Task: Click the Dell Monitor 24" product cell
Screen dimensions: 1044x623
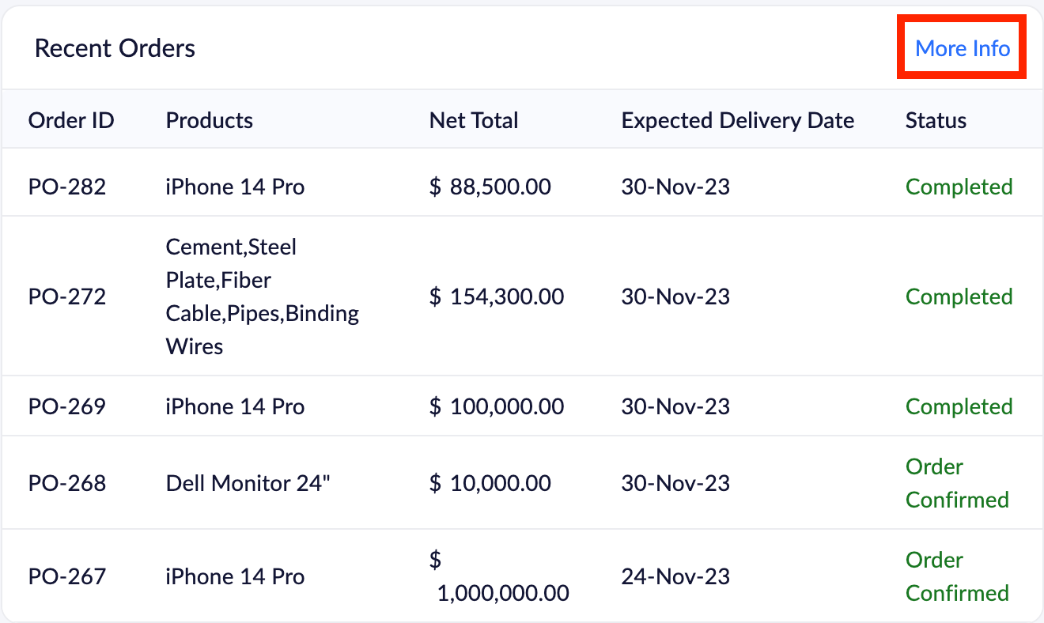Action: (248, 483)
